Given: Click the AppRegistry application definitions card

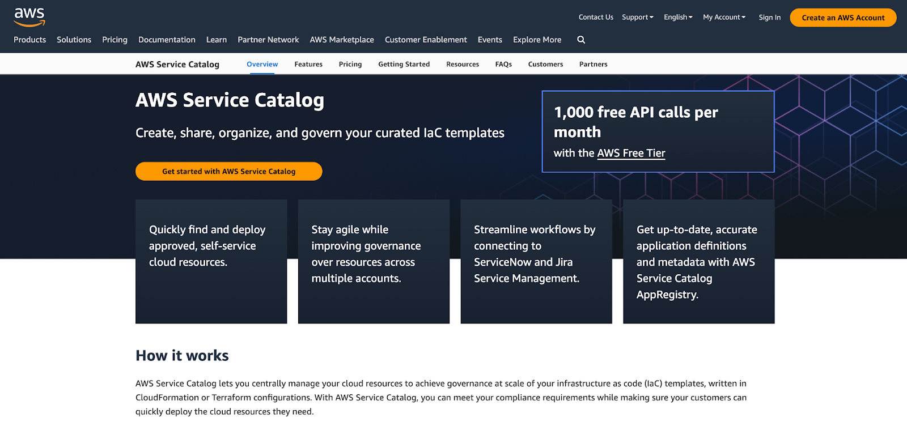Looking at the screenshot, I should [x=698, y=261].
